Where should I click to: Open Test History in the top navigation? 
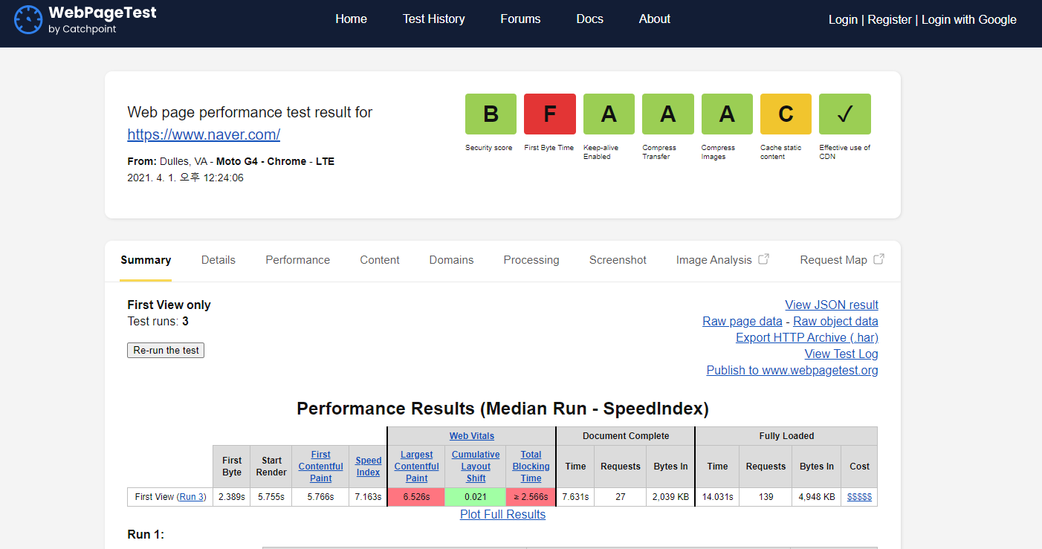[434, 19]
